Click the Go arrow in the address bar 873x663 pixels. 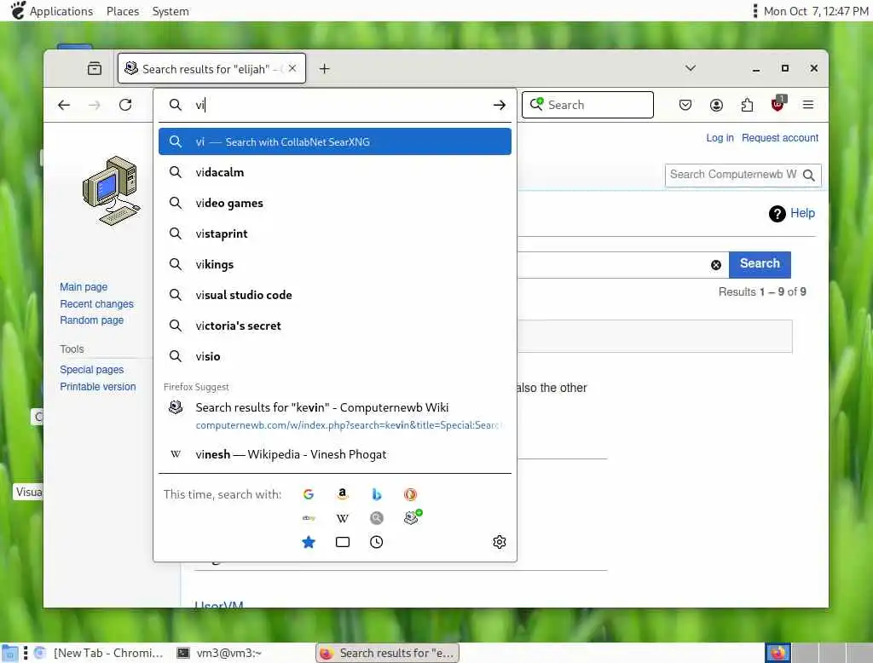click(500, 105)
